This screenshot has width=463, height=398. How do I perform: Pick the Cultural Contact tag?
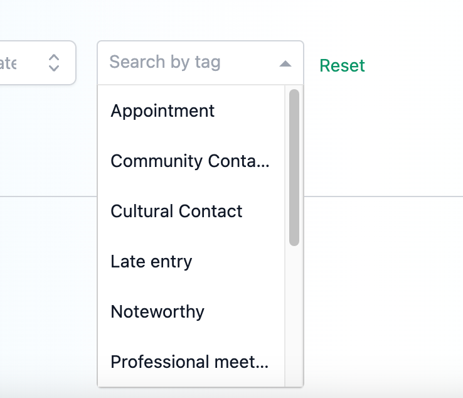click(x=176, y=212)
